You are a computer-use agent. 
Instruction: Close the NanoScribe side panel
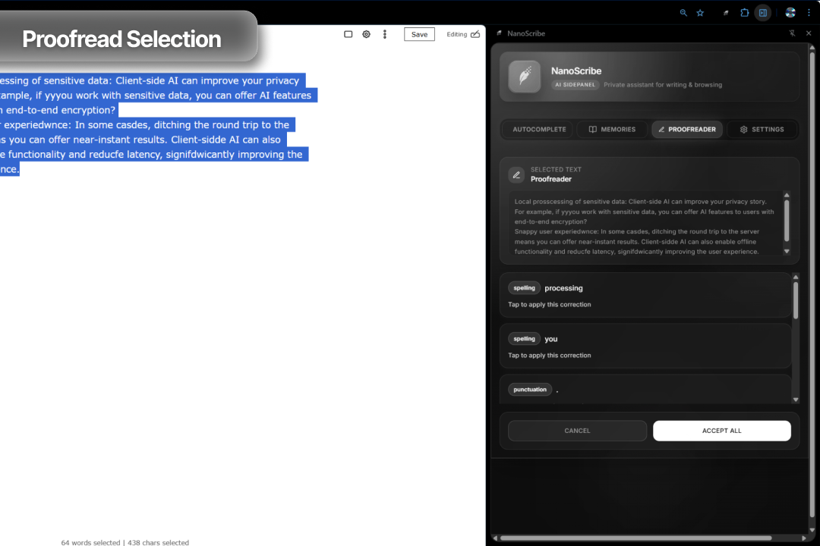pyautogui.click(x=809, y=33)
